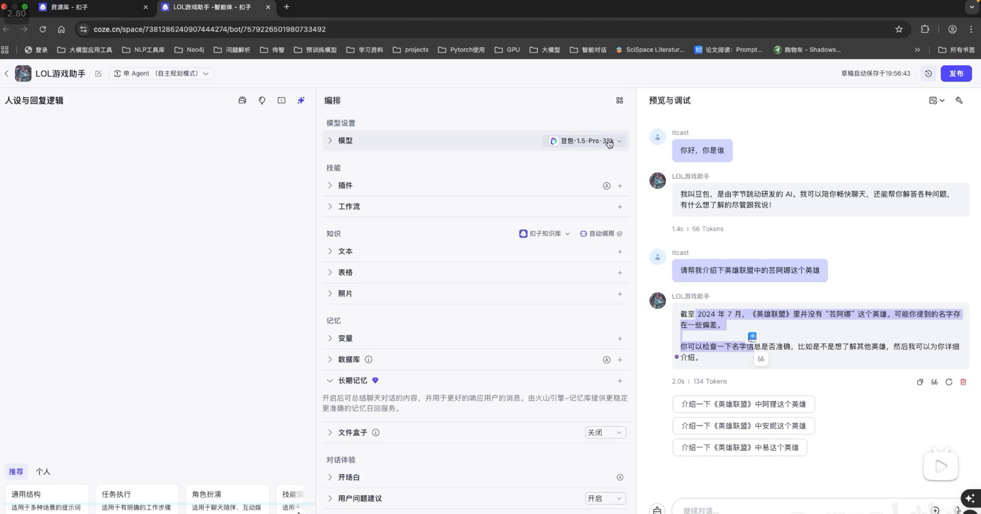Open the preview display options dropdown
This screenshot has width=981, height=514.
936,100
